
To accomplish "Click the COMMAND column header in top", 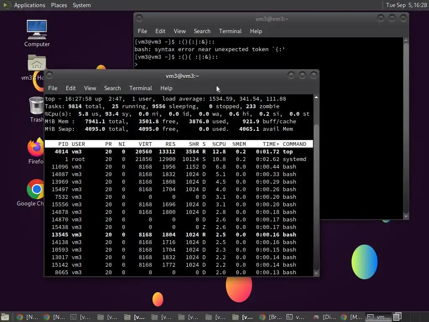I will [295, 144].
